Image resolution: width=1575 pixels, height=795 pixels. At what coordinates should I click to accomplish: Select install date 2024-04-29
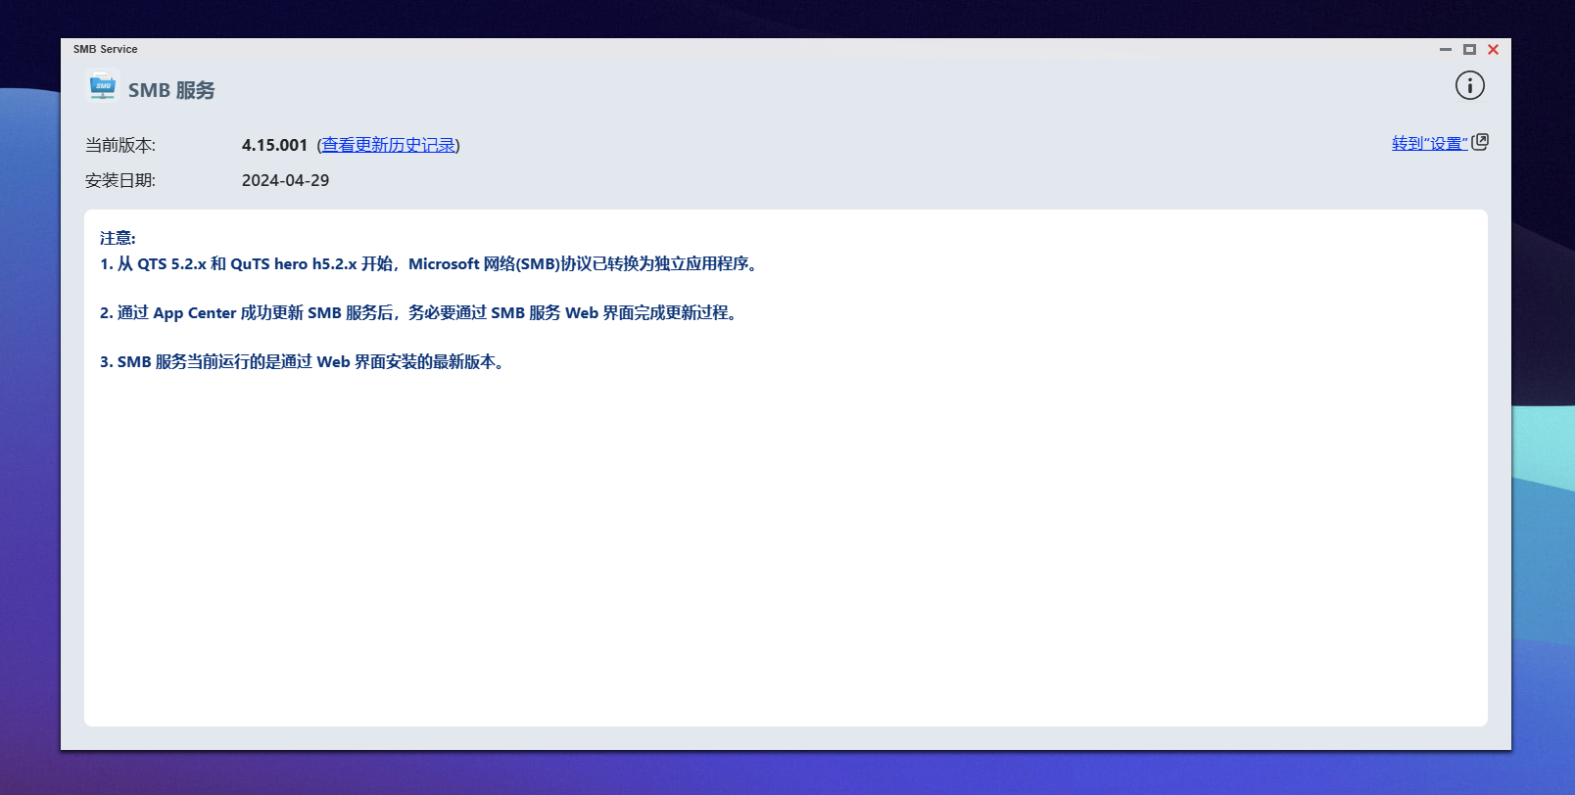pyautogui.click(x=285, y=180)
